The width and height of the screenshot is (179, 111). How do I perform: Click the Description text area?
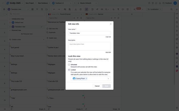(89, 46)
